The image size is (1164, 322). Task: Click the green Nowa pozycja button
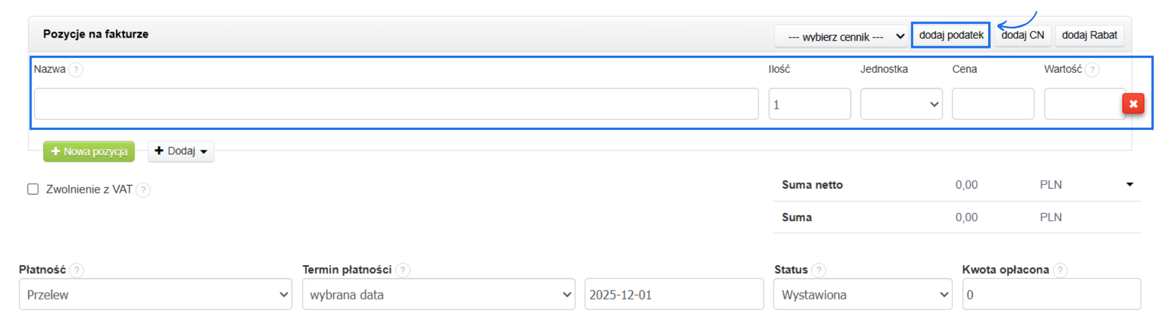[89, 152]
